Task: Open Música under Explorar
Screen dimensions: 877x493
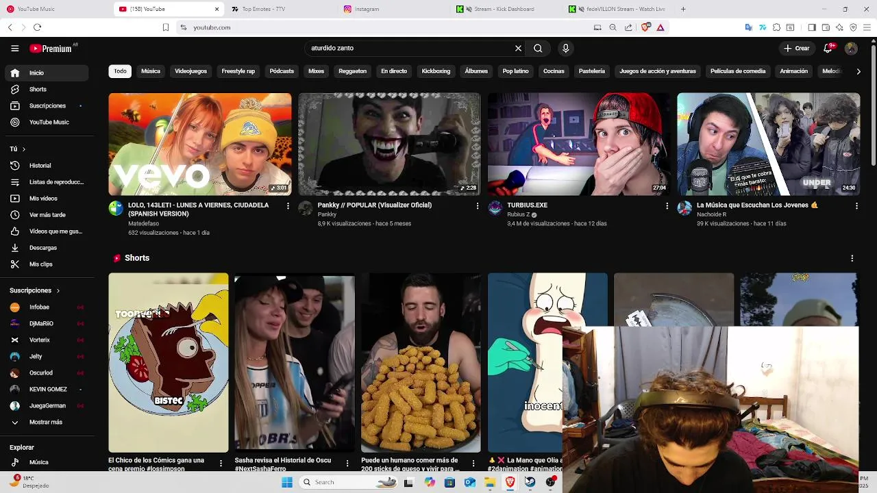Action: 47,462
